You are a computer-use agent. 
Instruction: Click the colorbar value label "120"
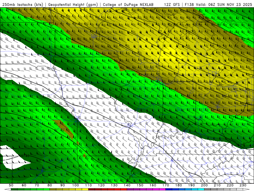[x=101, y=185]
